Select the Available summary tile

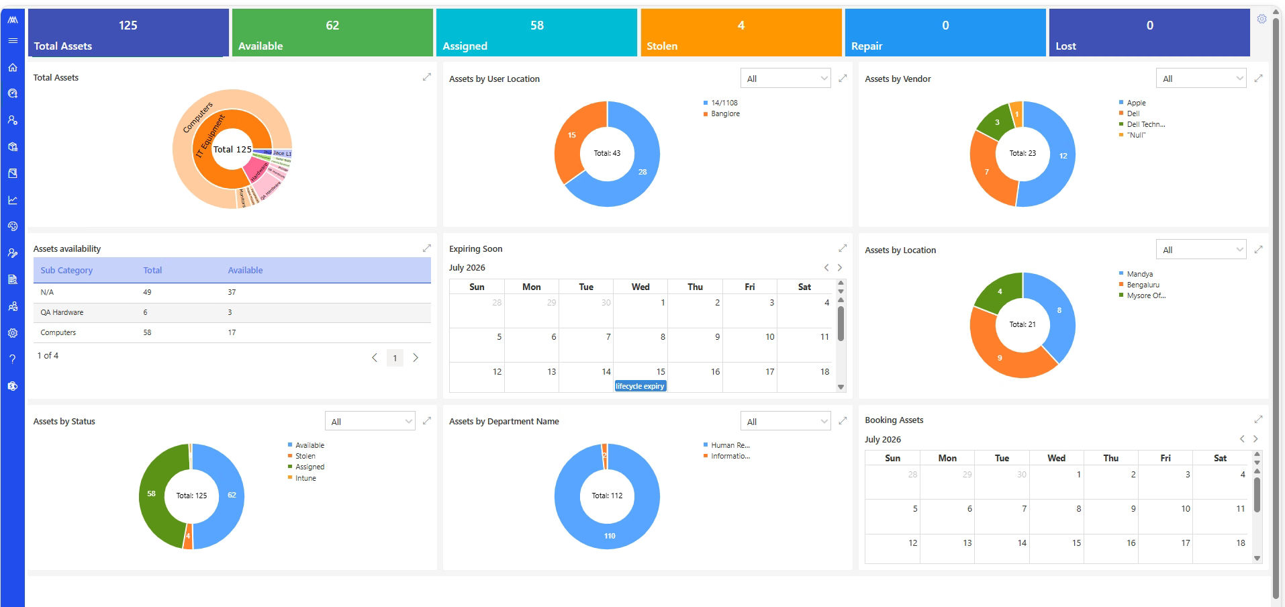click(x=332, y=33)
